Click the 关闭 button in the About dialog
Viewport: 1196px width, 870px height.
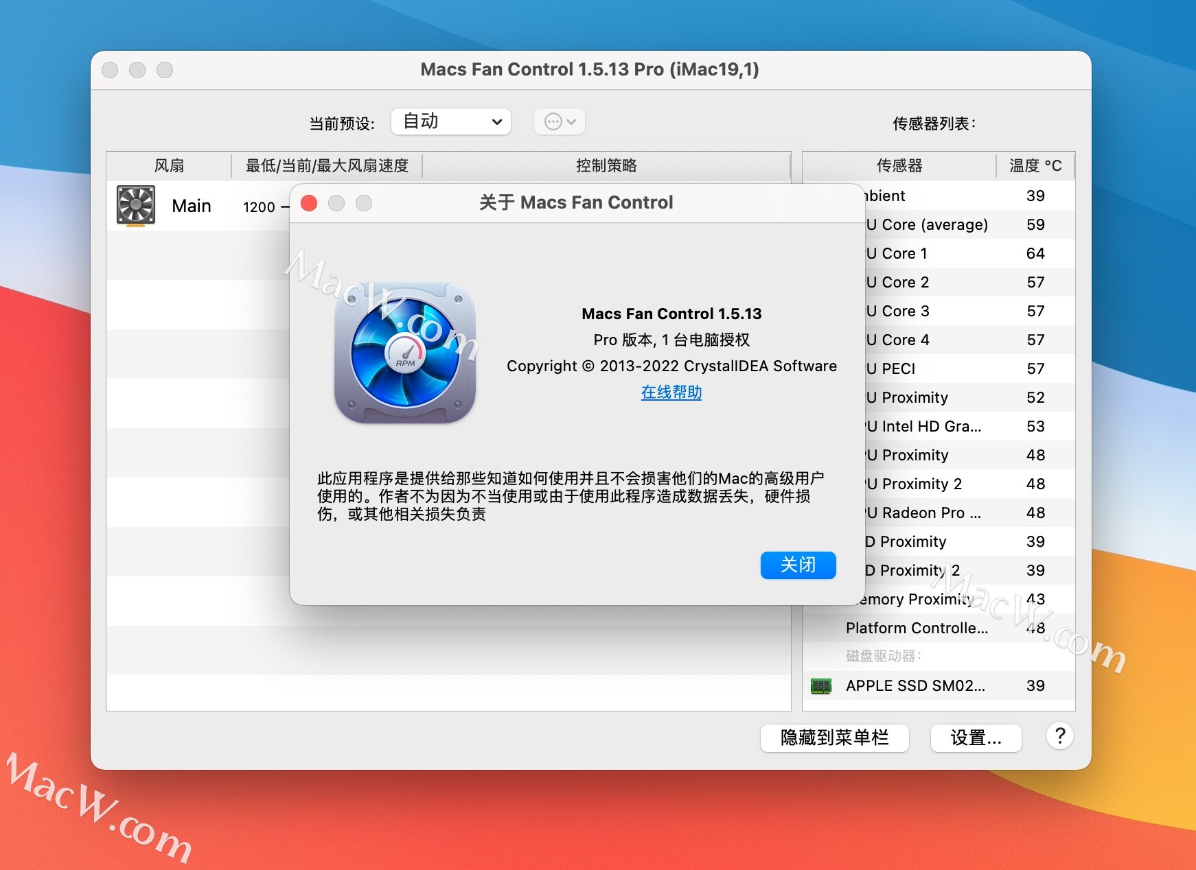[798, 565]
